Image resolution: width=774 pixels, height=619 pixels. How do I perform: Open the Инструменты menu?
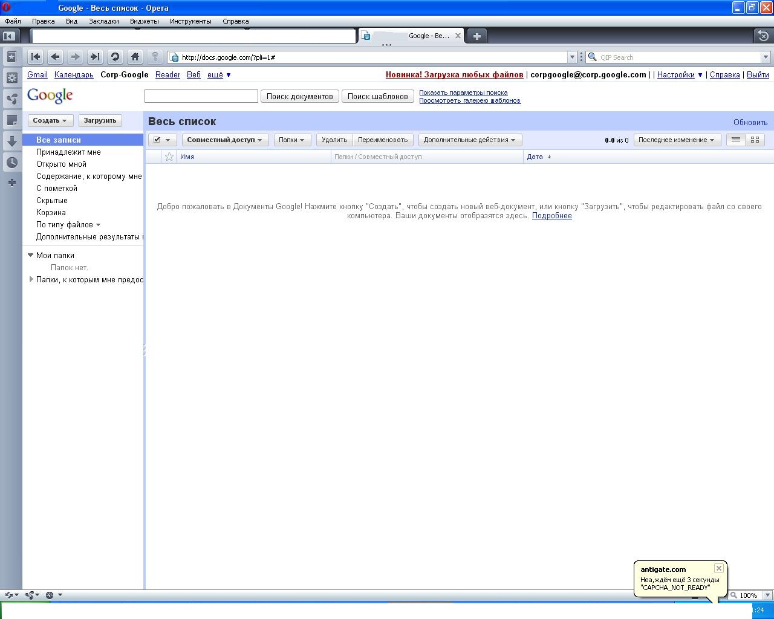(x=190, y=21)
